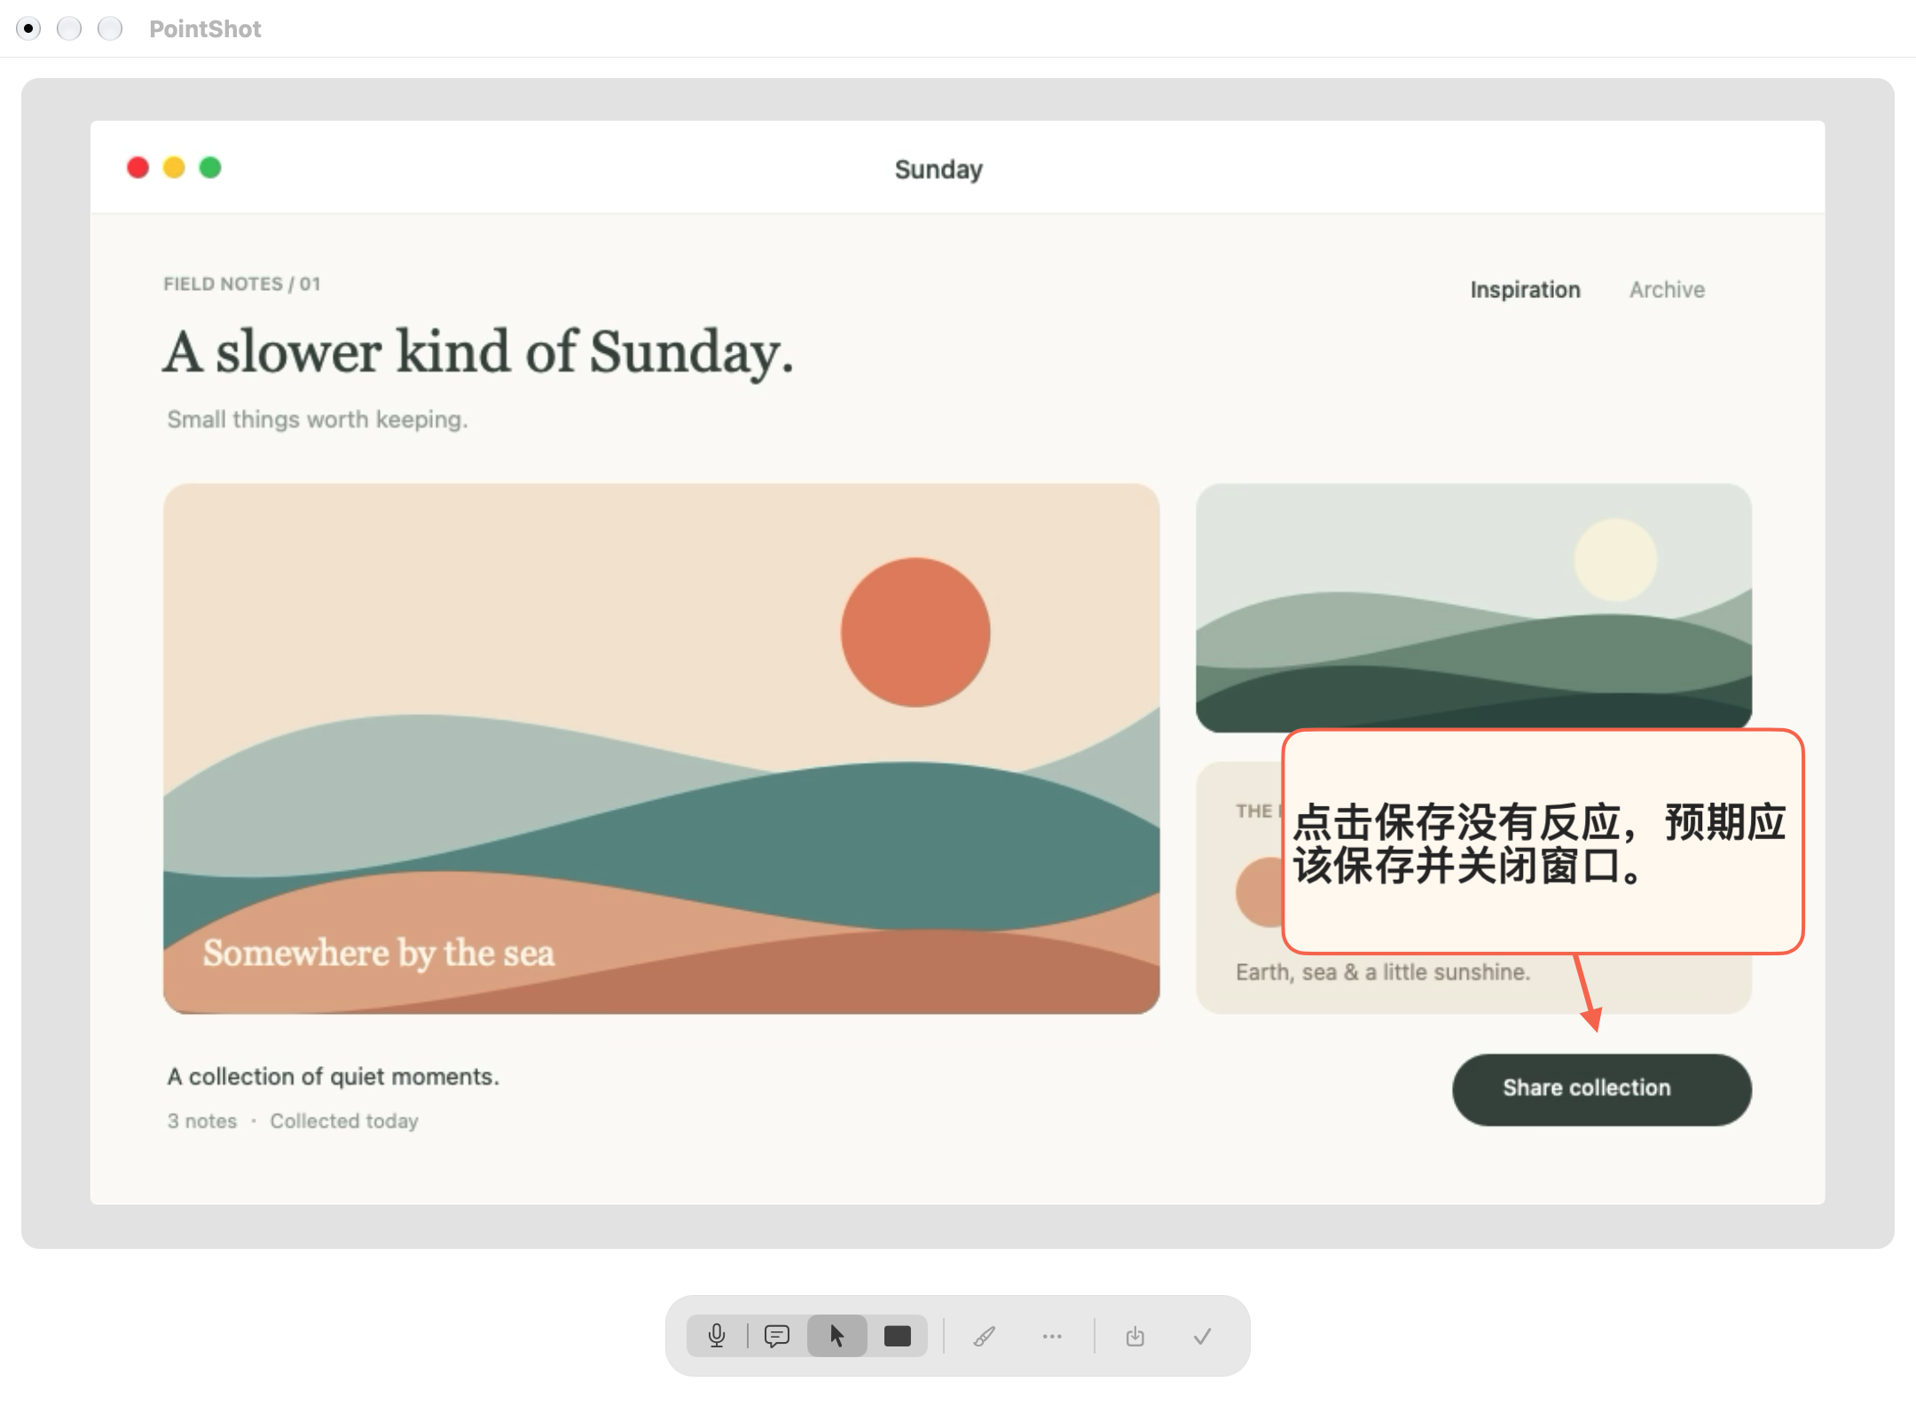1916x1405 pixels.
Task: Click the 3 notes label
Action: tap(202, 1121)
